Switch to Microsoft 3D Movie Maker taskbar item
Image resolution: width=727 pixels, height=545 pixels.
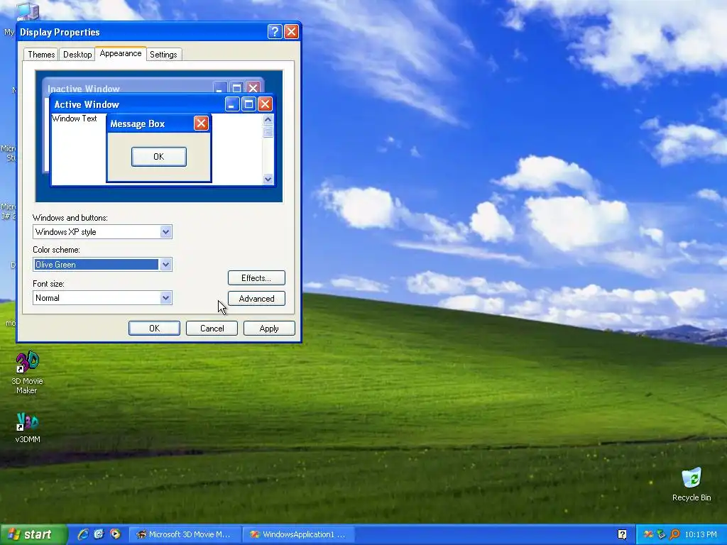(185, 534)
